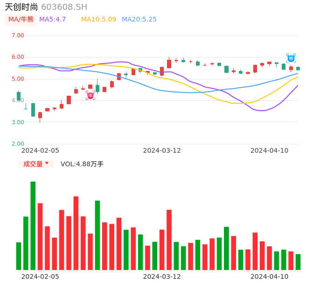Click the MA20:5.25 legend label
Screen dimensions: 320x283
tap(139, 20)
